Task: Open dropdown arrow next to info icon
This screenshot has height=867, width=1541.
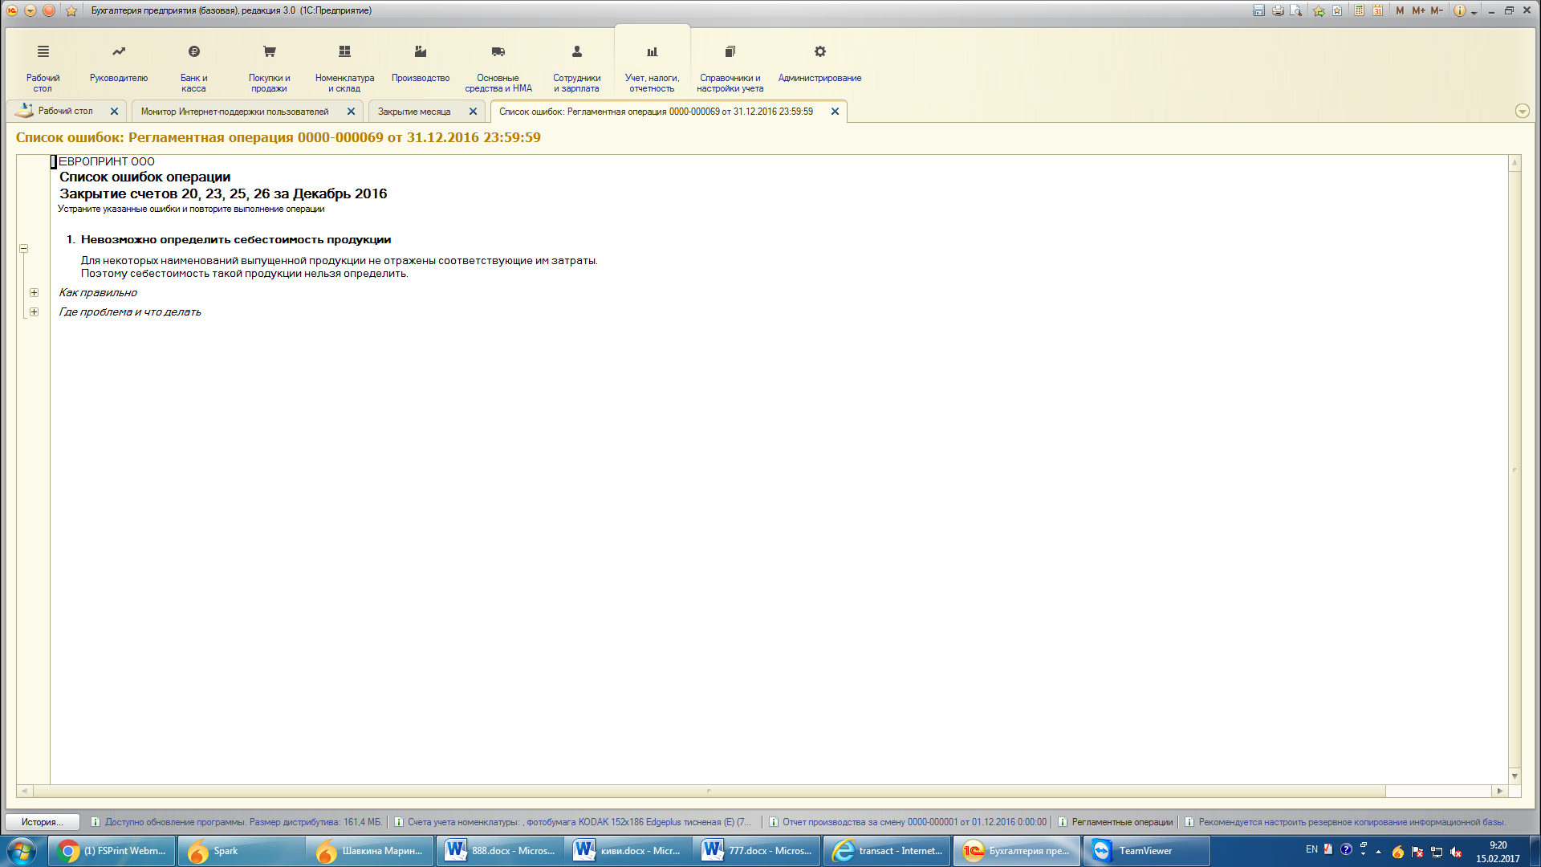Action: coord(1474,12)
